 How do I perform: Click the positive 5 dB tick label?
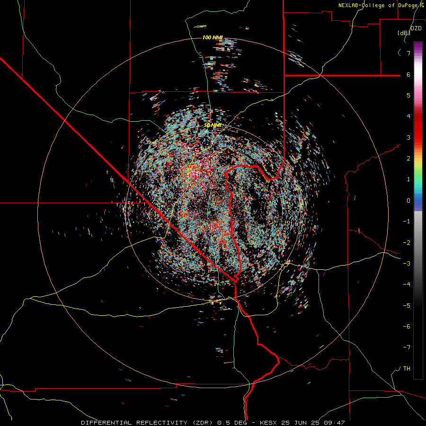408,95
